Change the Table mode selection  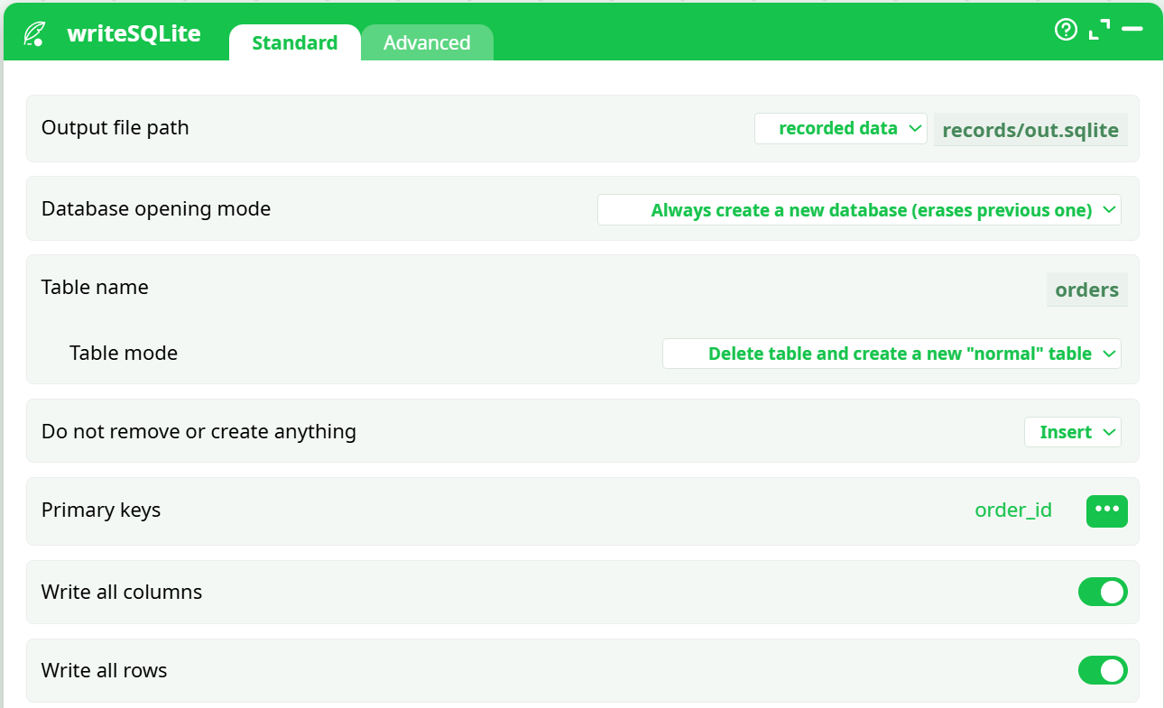tap(891, 354)
